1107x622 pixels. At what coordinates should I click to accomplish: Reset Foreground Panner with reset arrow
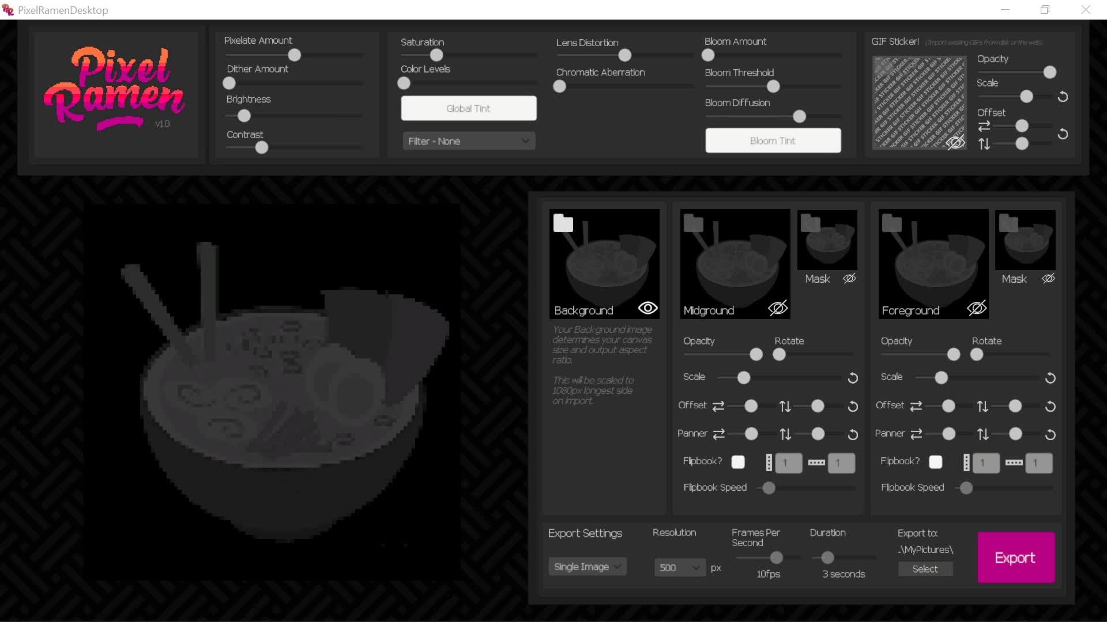click(x=1050, y=435)
